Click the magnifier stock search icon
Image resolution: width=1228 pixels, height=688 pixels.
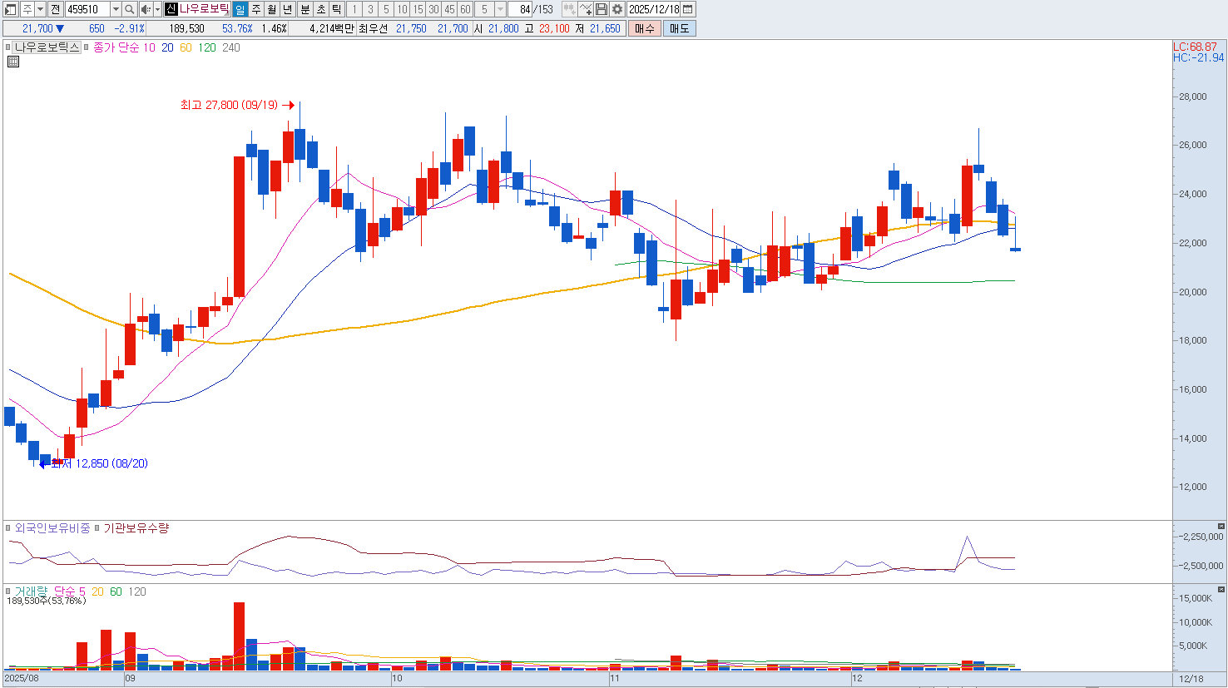coord(130,9)
